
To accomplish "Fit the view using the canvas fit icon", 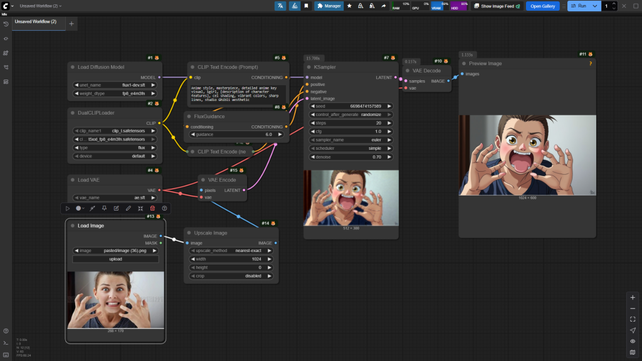I will click(x=633, y=319).
